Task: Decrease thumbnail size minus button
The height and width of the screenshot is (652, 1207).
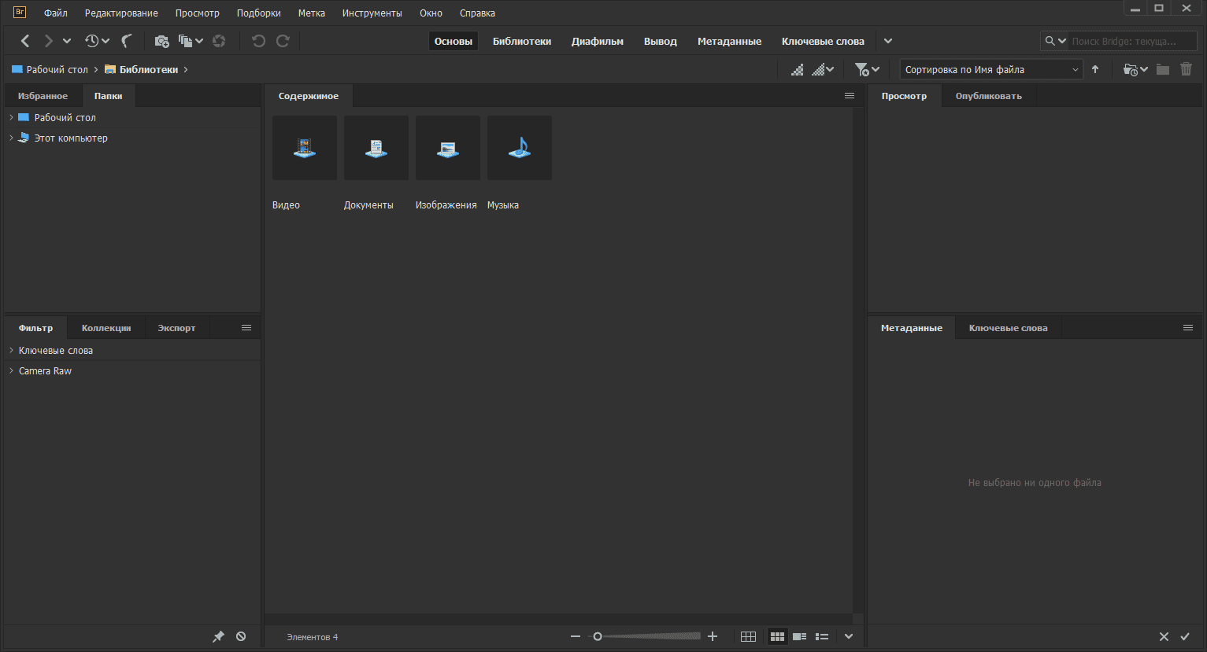Action: tap(576, 636)
